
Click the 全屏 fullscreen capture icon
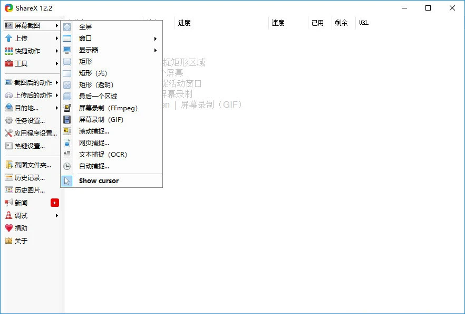(67, 27)
